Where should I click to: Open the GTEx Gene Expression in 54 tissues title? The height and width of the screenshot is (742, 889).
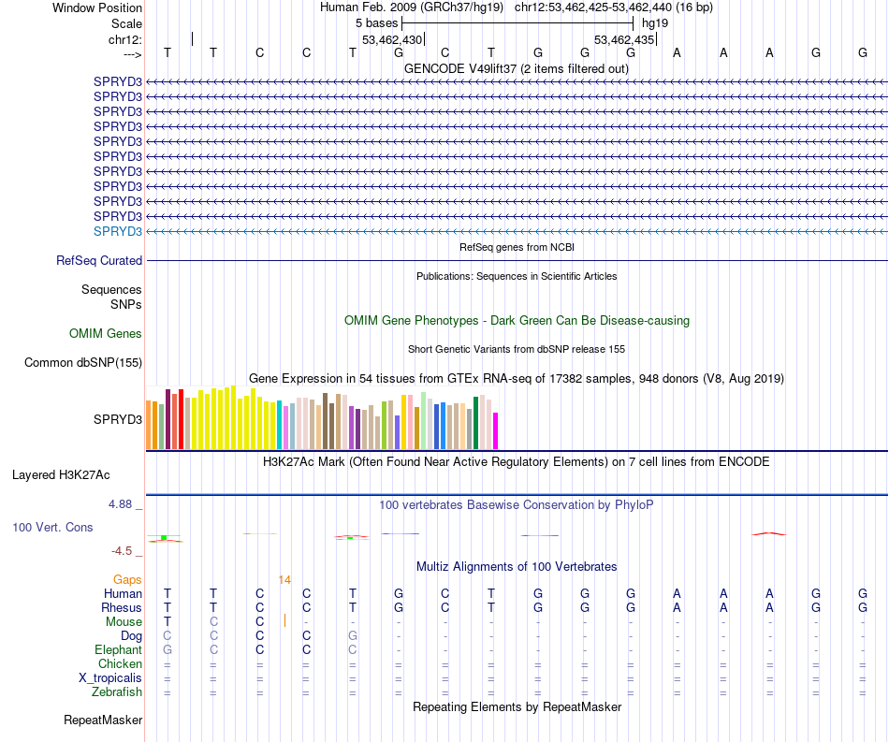pos(517,378)
